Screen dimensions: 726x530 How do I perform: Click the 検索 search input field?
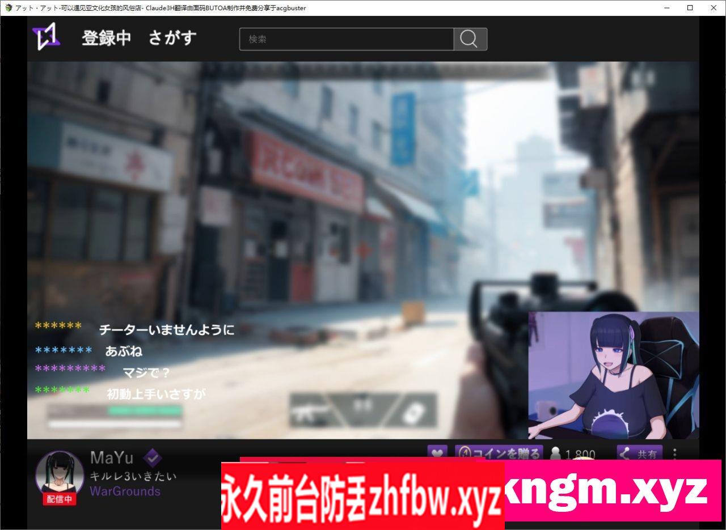coord(346,39)
